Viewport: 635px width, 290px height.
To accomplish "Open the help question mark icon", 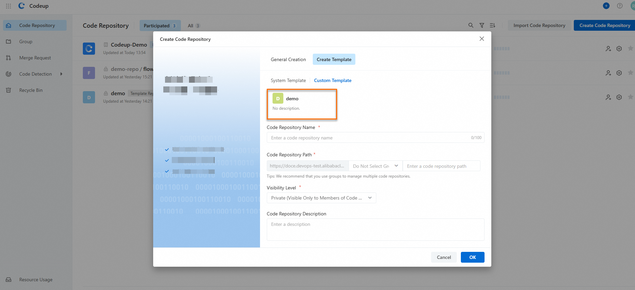I will click(x=620, y=6).
